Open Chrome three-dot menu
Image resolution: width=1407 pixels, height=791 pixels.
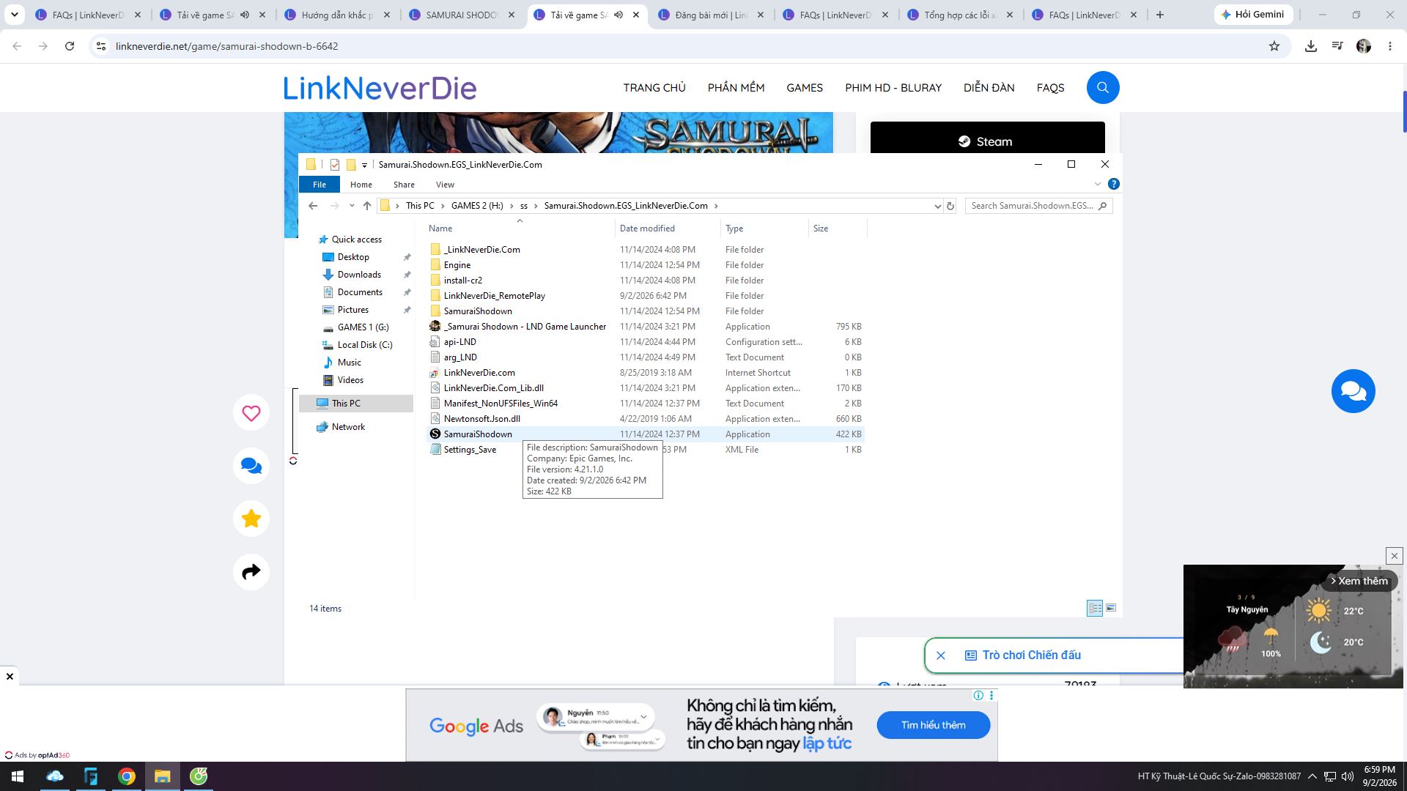point(1390,46)
